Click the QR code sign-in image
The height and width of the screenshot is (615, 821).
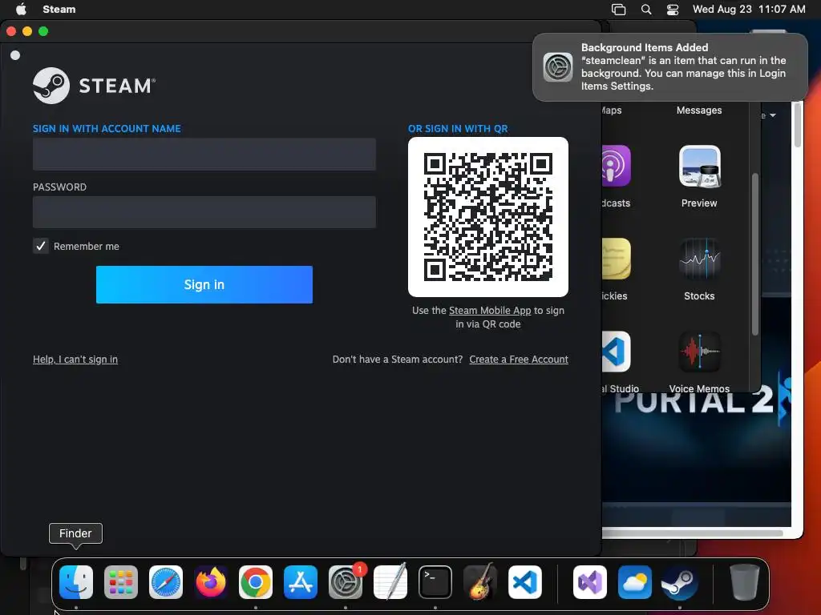tap(488, 217)
